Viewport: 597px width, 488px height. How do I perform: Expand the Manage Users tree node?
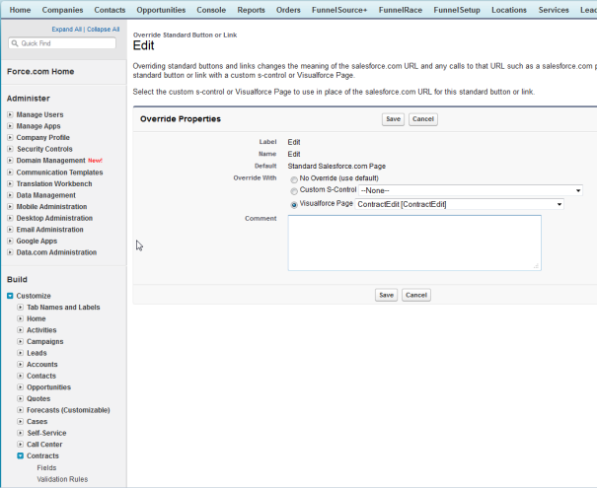point(10,114)
